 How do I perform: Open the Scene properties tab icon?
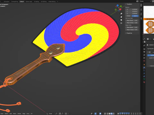[x=144, y=58]
